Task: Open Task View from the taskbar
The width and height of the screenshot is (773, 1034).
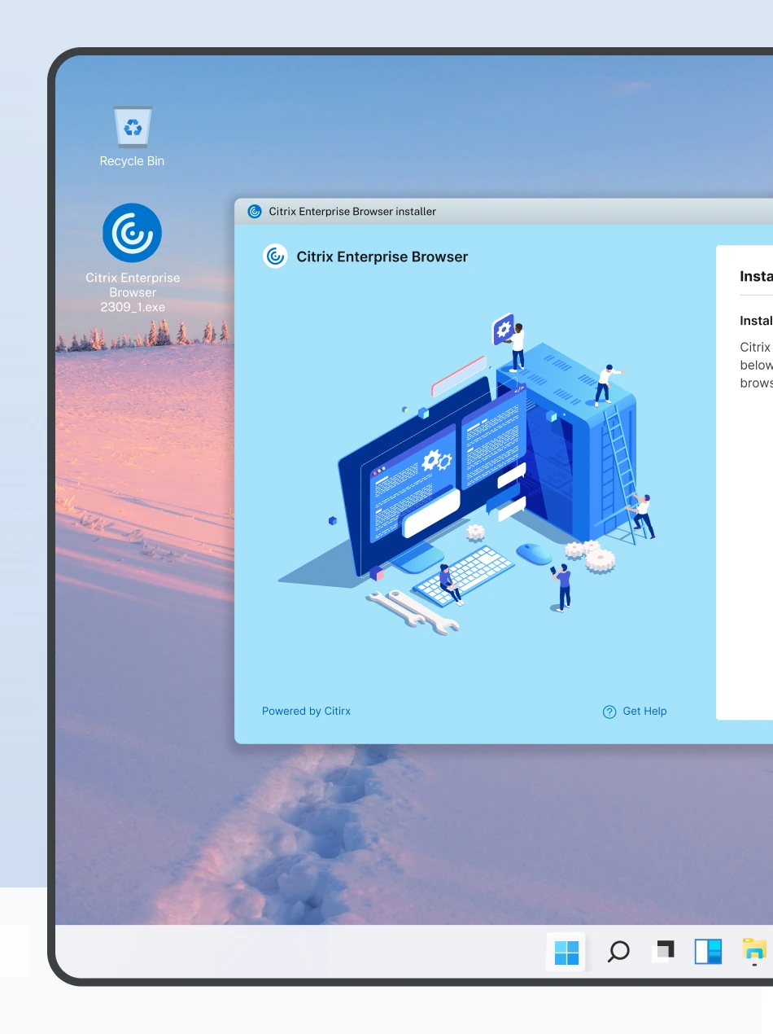Action: (665, 951)
